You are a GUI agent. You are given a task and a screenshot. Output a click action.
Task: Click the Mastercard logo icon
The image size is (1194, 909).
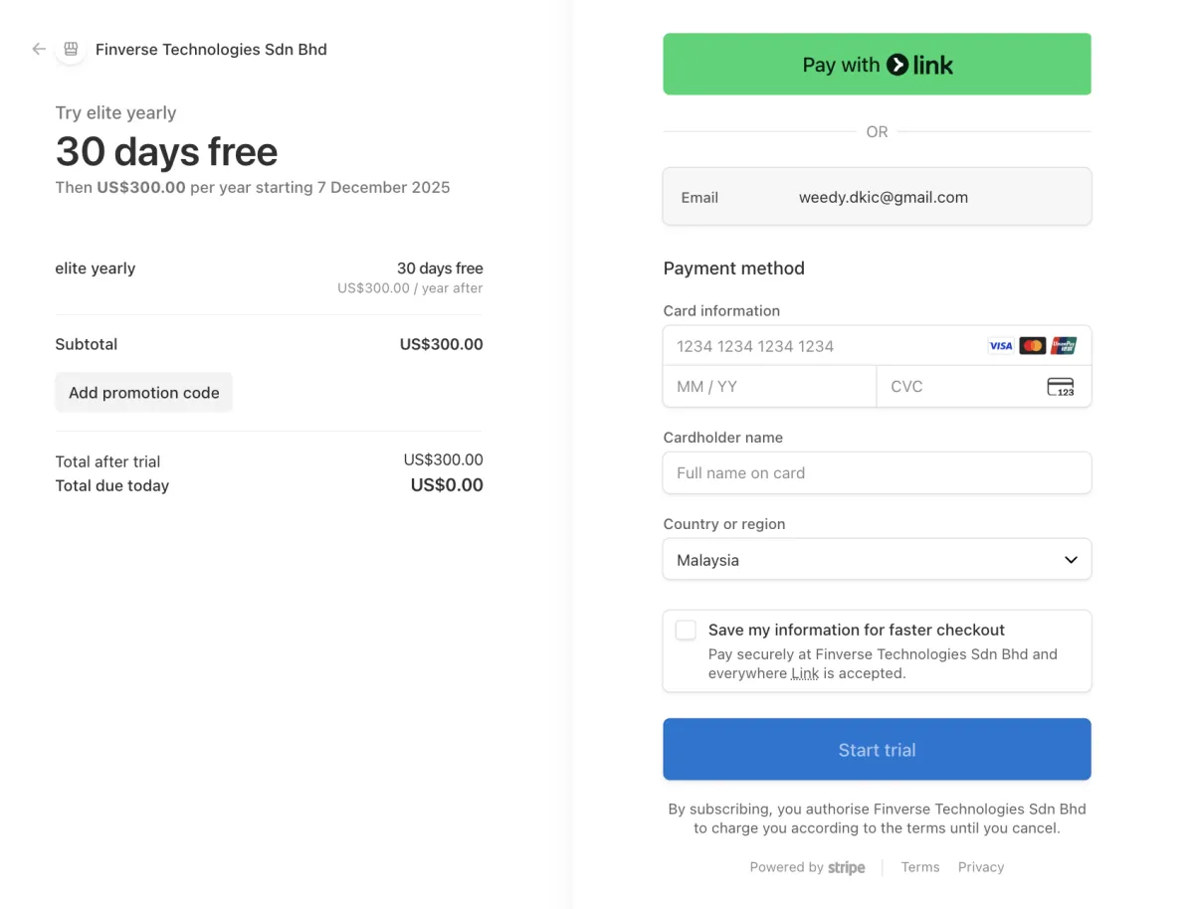pyautogui.click(x=1033, y=346)
